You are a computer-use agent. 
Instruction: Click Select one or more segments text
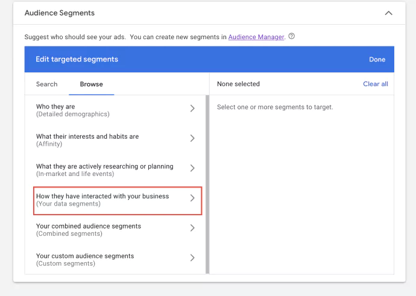[275, 107]
